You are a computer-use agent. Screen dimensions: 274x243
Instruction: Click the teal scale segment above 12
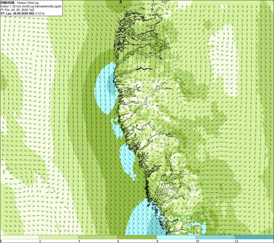[x=255, y=237]
